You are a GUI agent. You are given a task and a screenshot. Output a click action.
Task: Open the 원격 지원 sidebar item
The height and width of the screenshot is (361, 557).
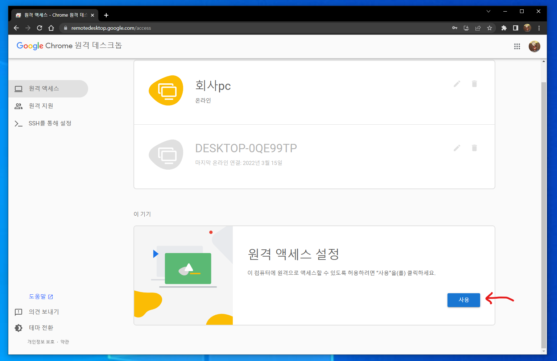point(48,106)
